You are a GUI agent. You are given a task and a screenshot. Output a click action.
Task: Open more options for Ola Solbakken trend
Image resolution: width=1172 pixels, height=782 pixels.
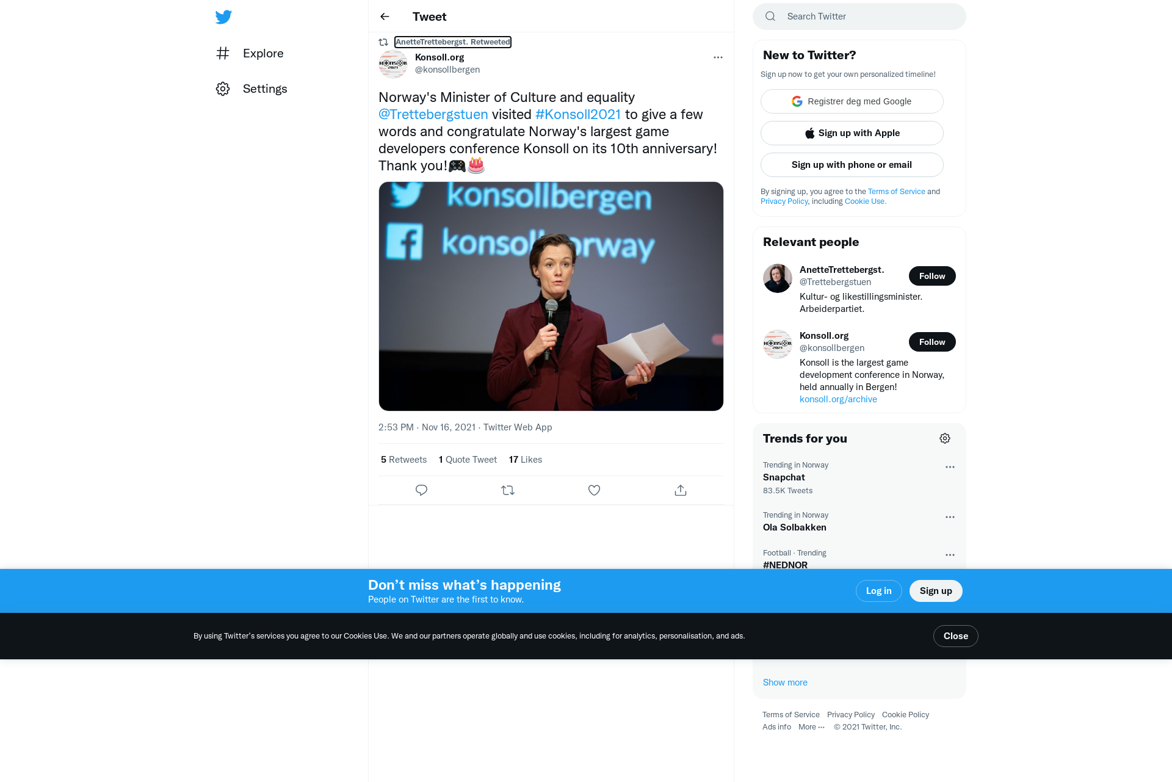point(950,517)
